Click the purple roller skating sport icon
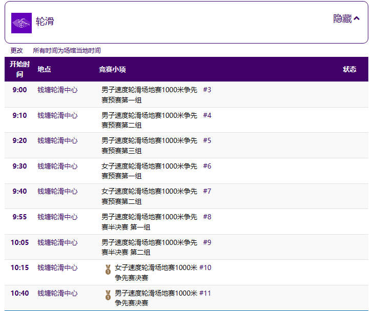Image resolution: width=375 pixels, height=311 pixels. click(x=22, y=23)
